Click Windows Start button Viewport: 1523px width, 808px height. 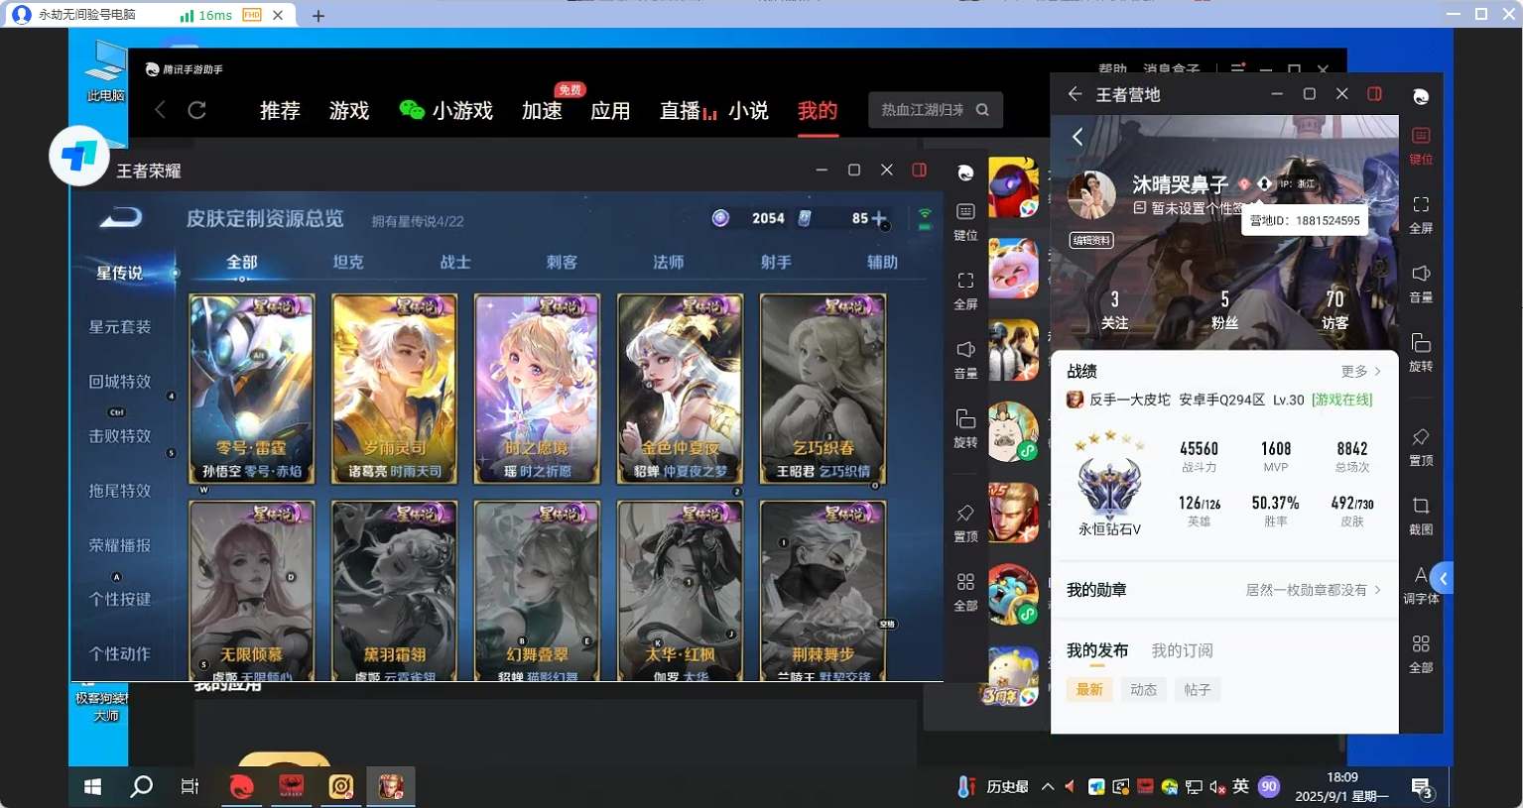click(x=93, y=787)
